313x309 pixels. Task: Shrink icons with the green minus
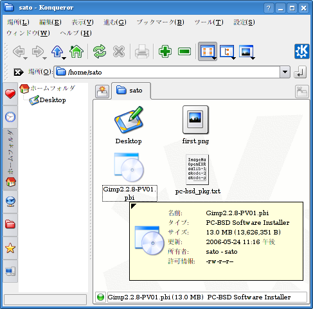click(x=184, y=51)
